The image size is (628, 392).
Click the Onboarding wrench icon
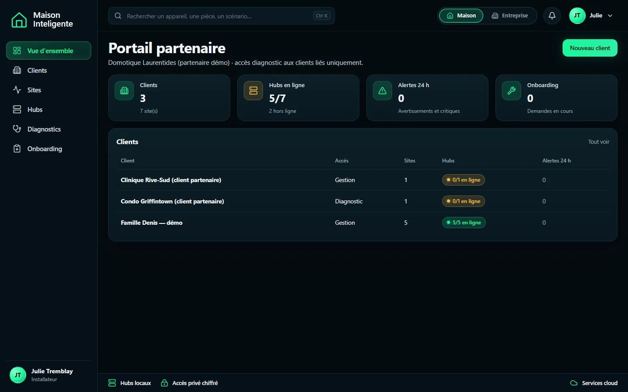tap(512, 91)
